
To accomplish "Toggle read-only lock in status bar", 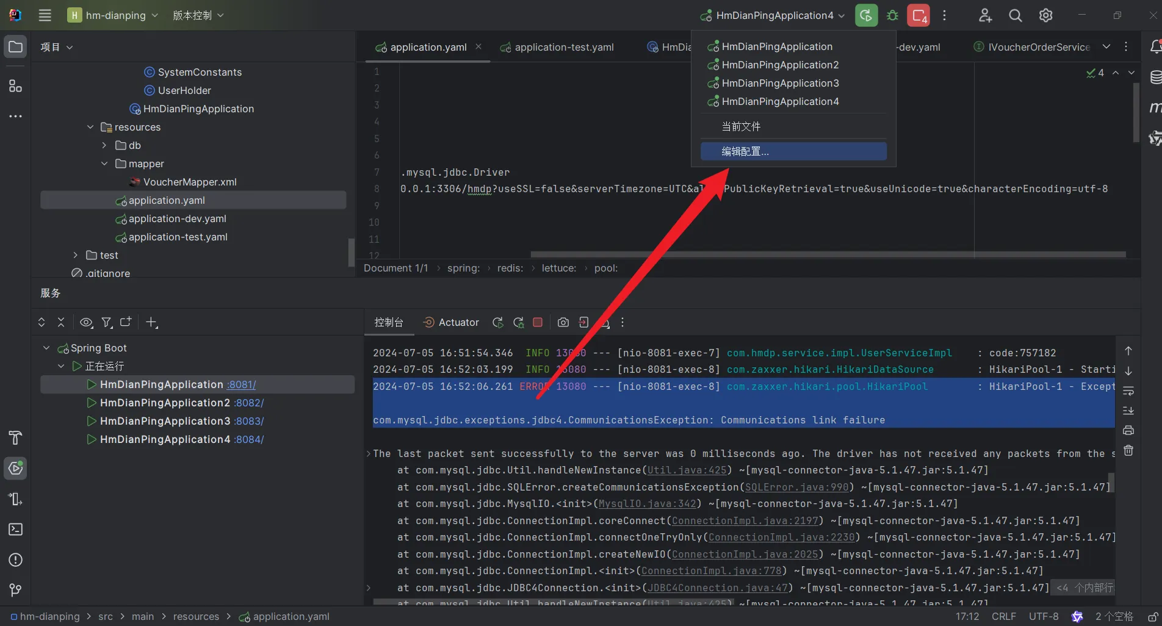I will click(1152, 617).
